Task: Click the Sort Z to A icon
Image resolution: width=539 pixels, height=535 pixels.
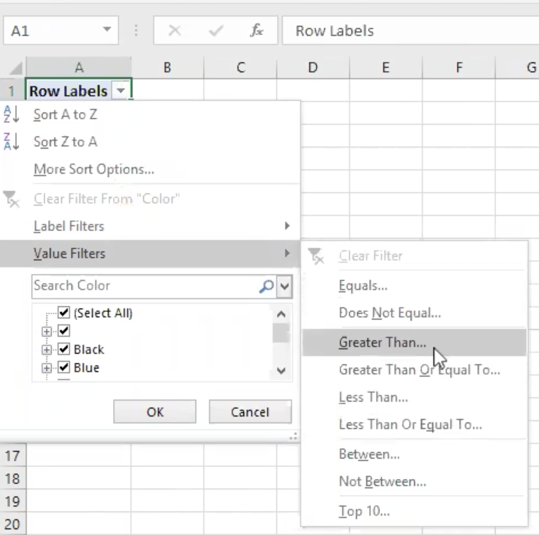Action: [x=11, y=141]
